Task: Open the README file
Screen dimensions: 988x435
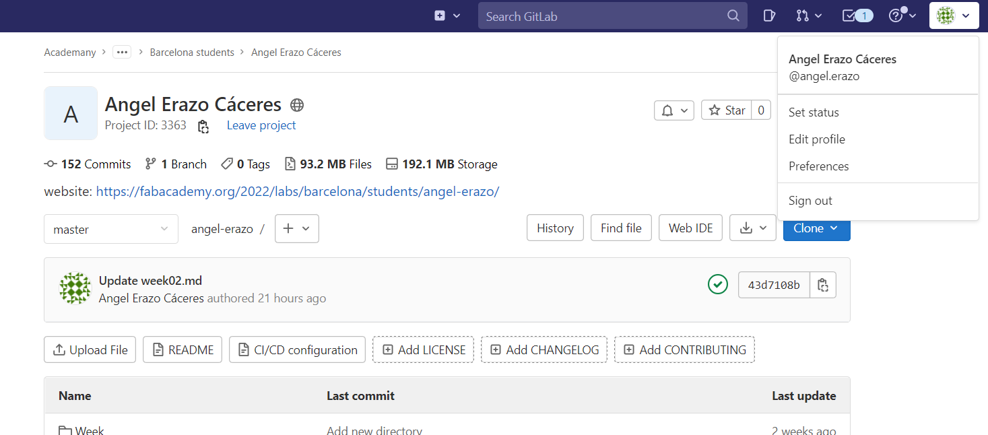Action: (x=183, y=349)
